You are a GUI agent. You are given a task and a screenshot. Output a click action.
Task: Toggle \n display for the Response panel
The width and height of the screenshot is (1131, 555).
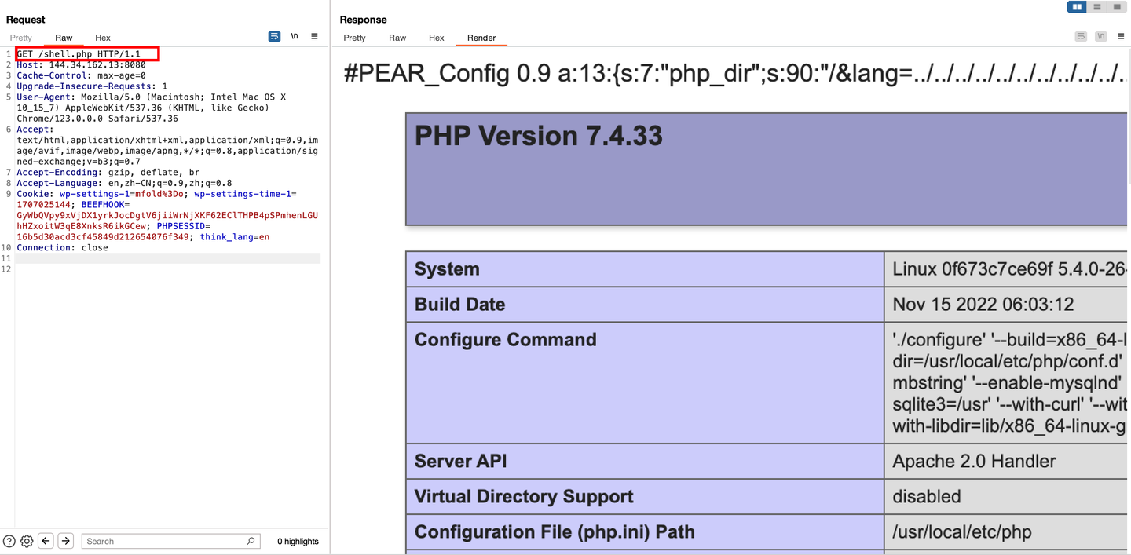tap(1100, 36)
